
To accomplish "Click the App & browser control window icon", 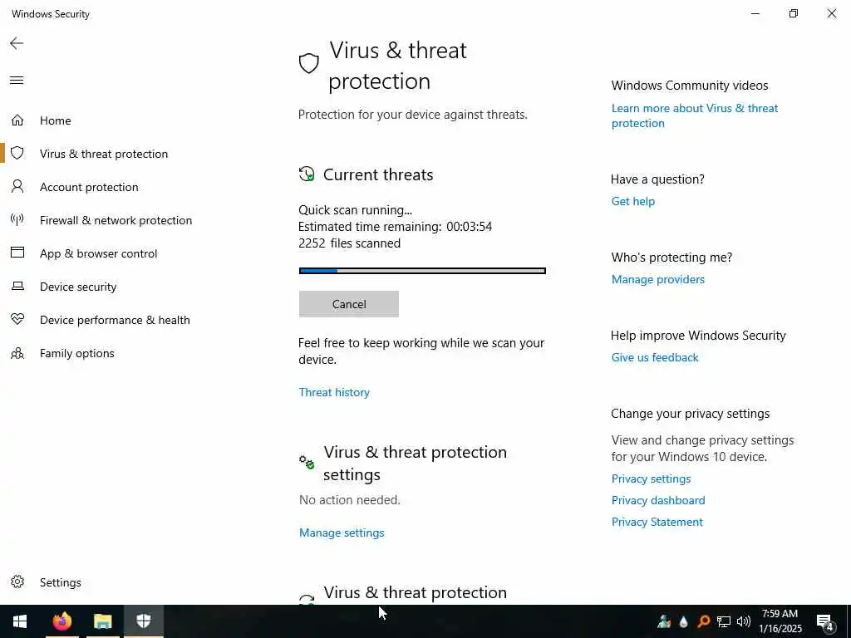I will (17, 253).
